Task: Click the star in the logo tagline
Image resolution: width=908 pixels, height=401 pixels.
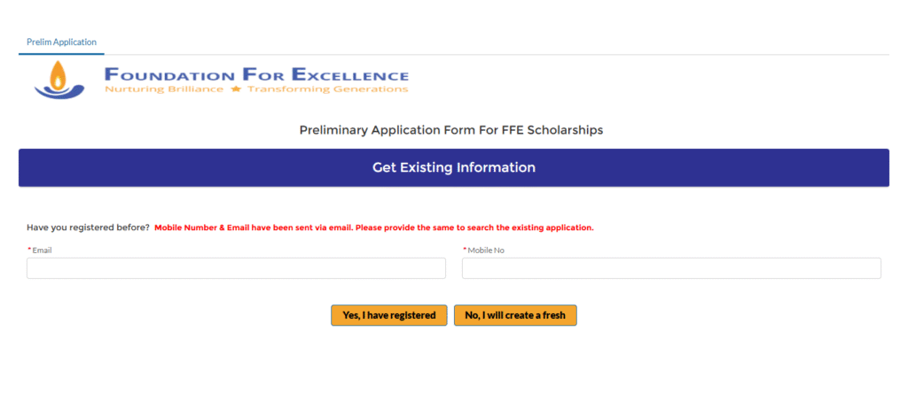Action: click(x=236, y=89)
